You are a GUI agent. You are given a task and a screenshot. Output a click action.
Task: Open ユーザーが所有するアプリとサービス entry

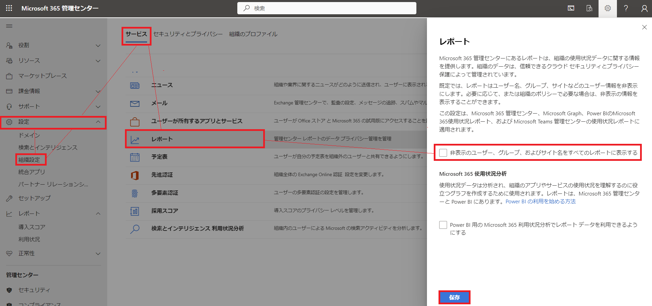coord(197,121)
